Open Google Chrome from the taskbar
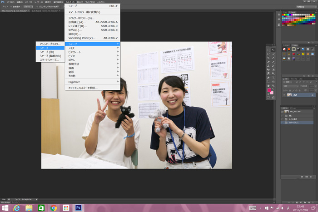 tap(54, 207)
